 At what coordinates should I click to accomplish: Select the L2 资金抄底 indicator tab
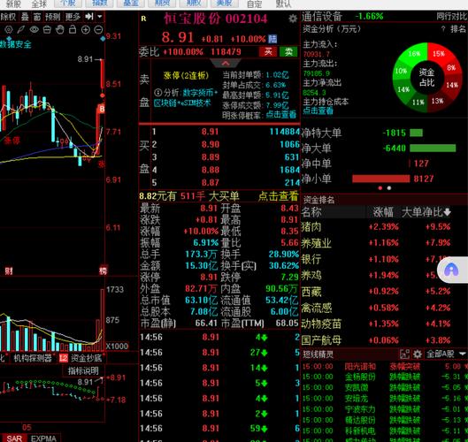tap(81, 358)
